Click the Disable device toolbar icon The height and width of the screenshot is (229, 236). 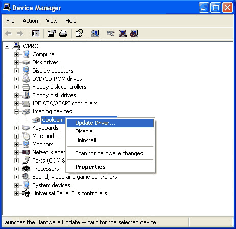[x=134, y=33]
